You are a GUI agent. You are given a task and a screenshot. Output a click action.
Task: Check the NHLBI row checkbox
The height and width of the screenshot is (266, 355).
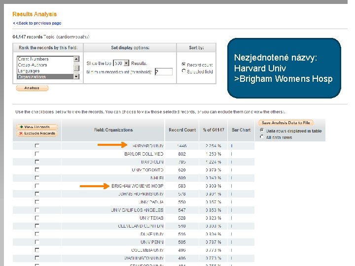37,178
